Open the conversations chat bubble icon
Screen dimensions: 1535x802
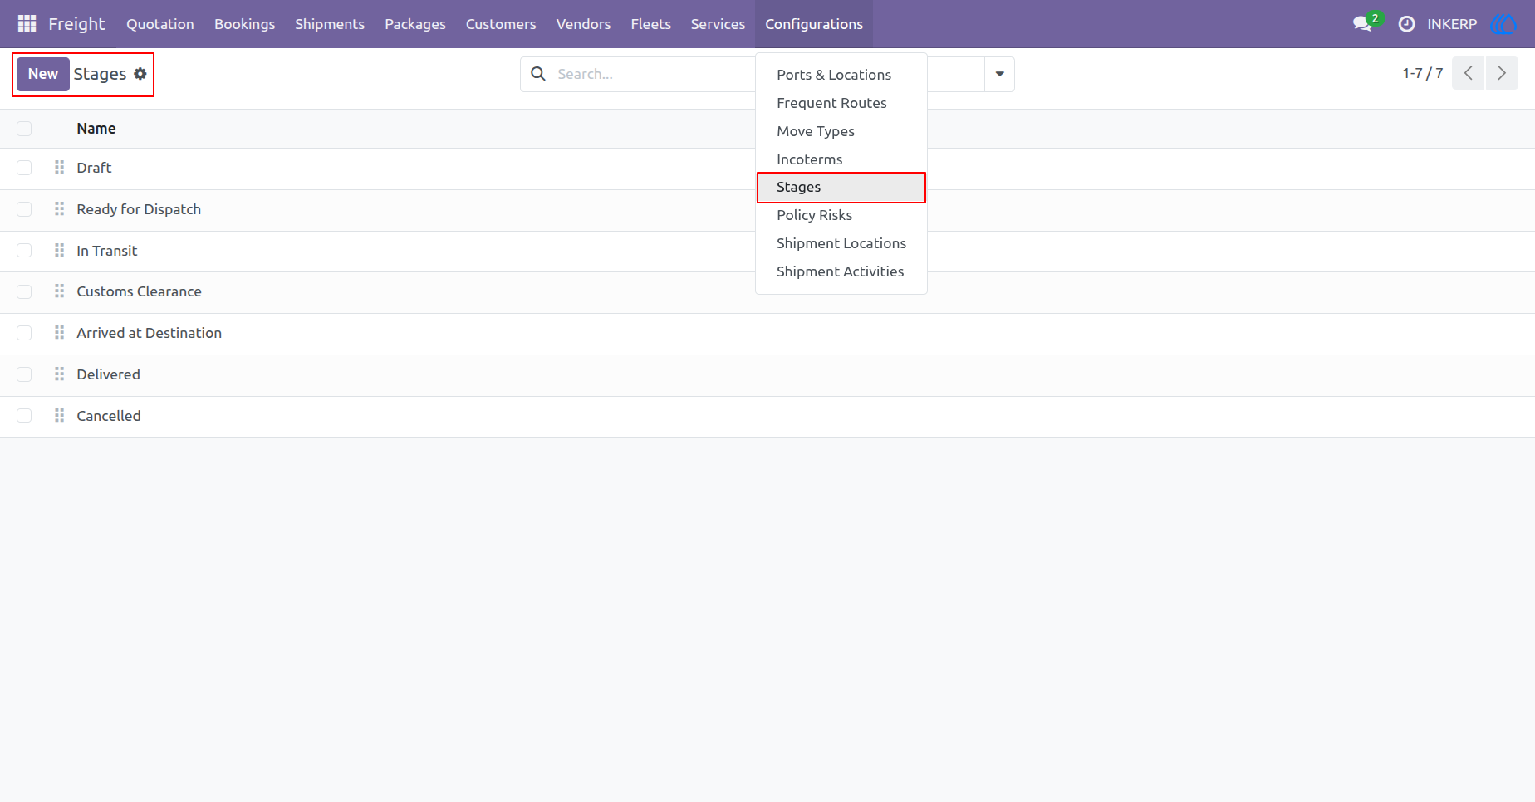(x=1362, y=24)
